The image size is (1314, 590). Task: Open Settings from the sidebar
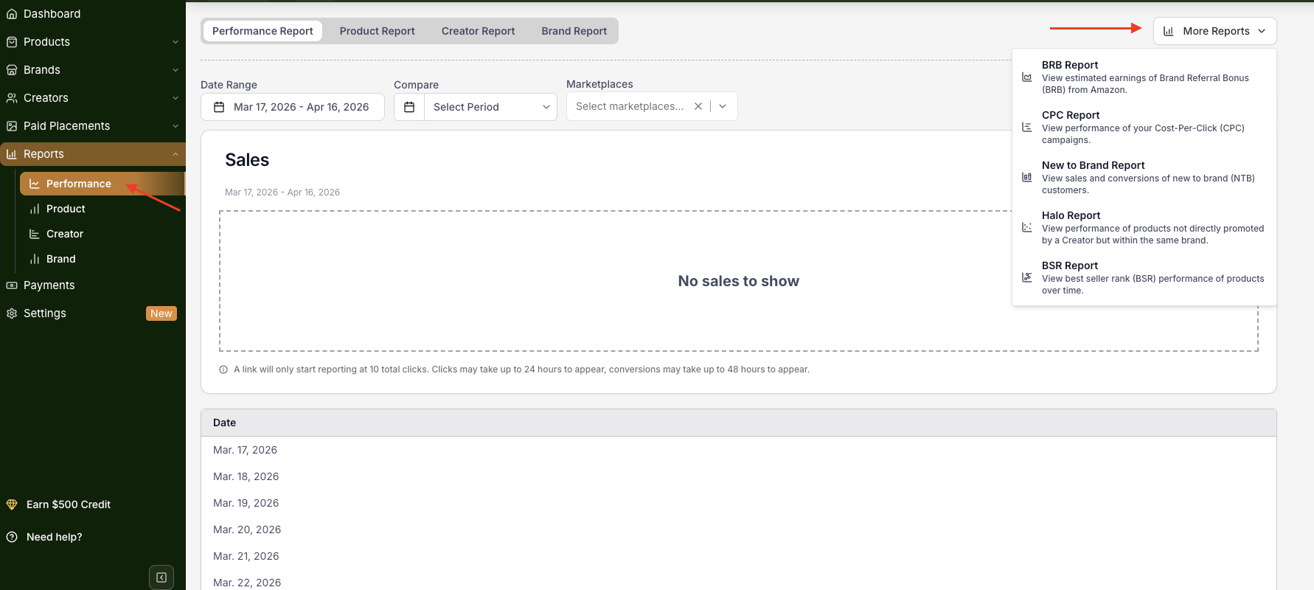93,313
